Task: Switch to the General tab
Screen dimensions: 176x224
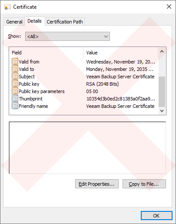Action: pos(14,22)
